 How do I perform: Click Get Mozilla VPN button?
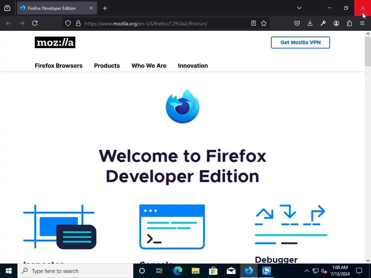coord(300,43)
